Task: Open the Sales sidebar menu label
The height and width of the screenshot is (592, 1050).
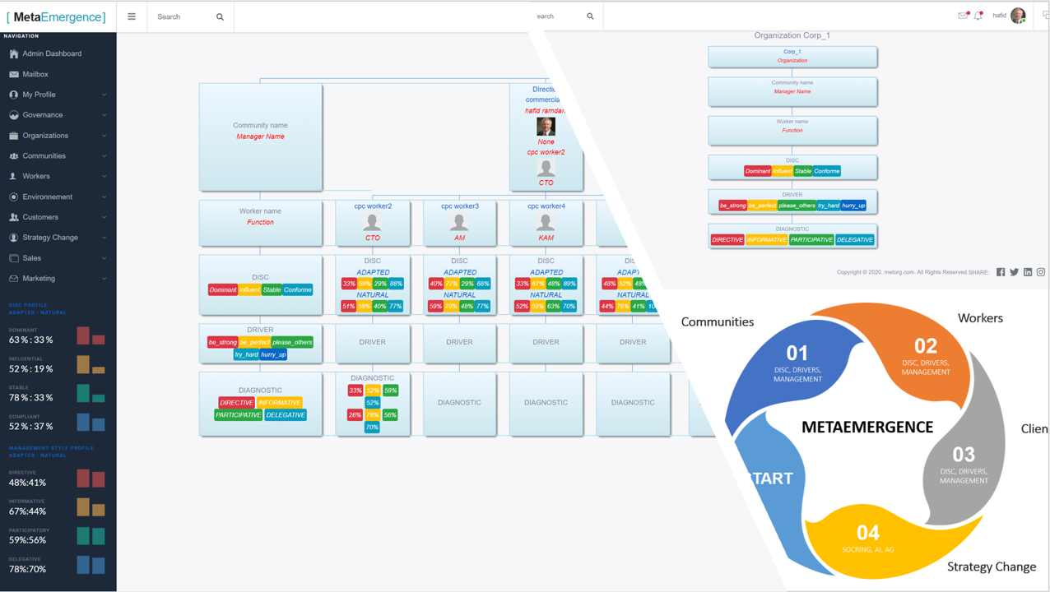Action: (x=32, y=258)
